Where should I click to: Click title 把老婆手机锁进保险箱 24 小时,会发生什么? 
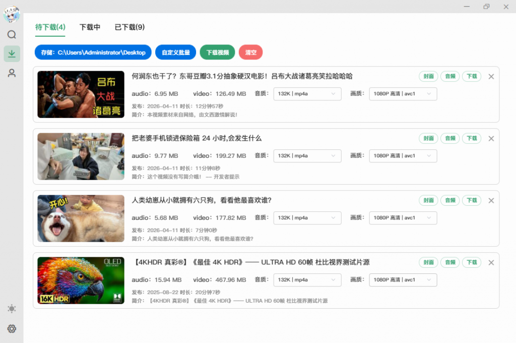pos(197,138)
